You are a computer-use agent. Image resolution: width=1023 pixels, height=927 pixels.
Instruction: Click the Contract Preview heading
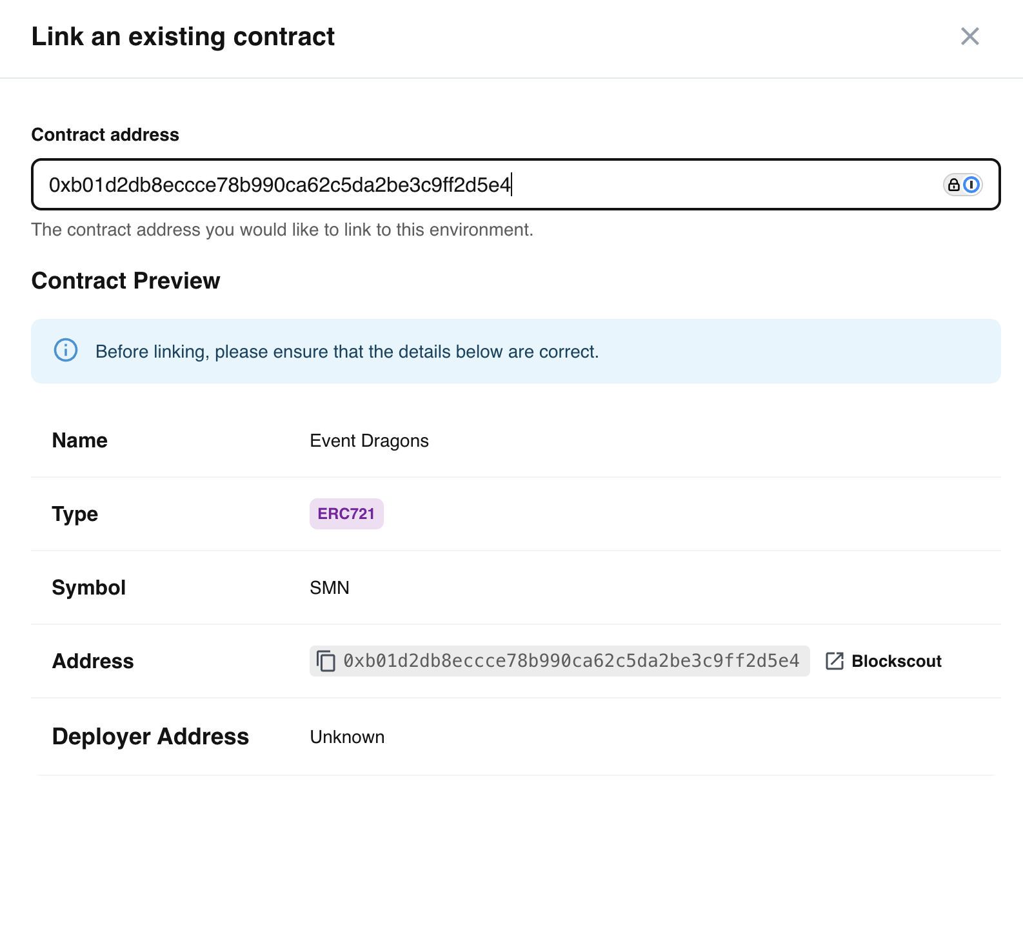pyautogui.click(x=126, y=281)
